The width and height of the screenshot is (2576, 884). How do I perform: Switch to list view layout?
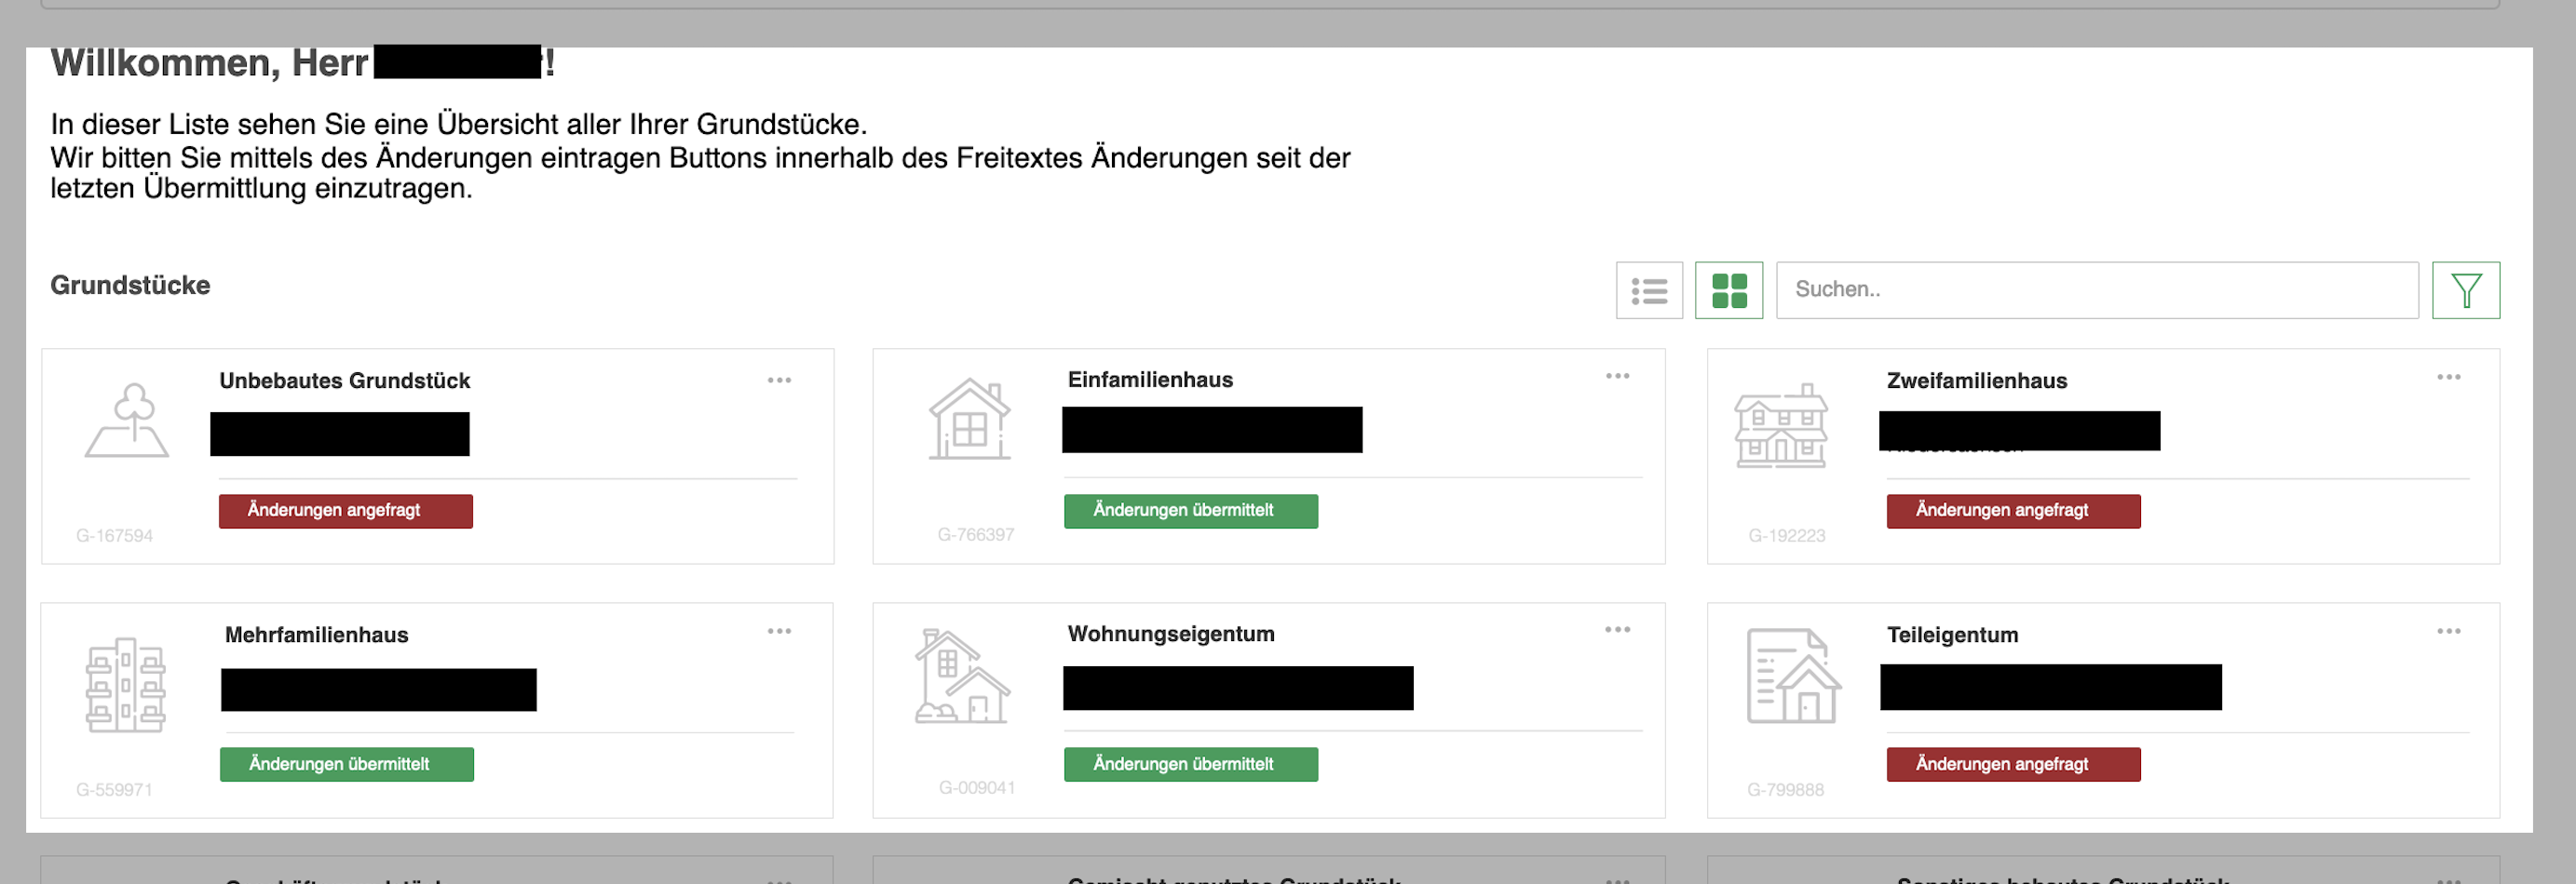tap(1649, 290)
